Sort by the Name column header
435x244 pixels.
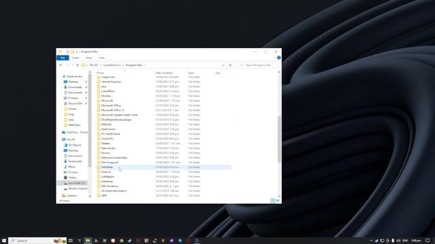click(x=100, y=73)
